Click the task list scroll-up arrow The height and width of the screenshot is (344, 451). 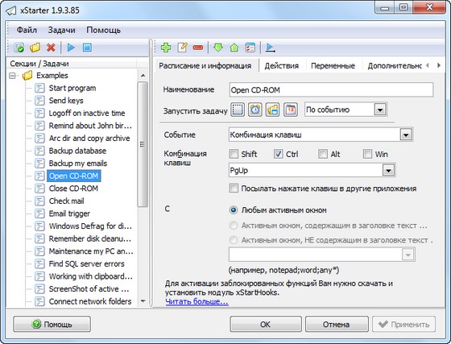143,76
